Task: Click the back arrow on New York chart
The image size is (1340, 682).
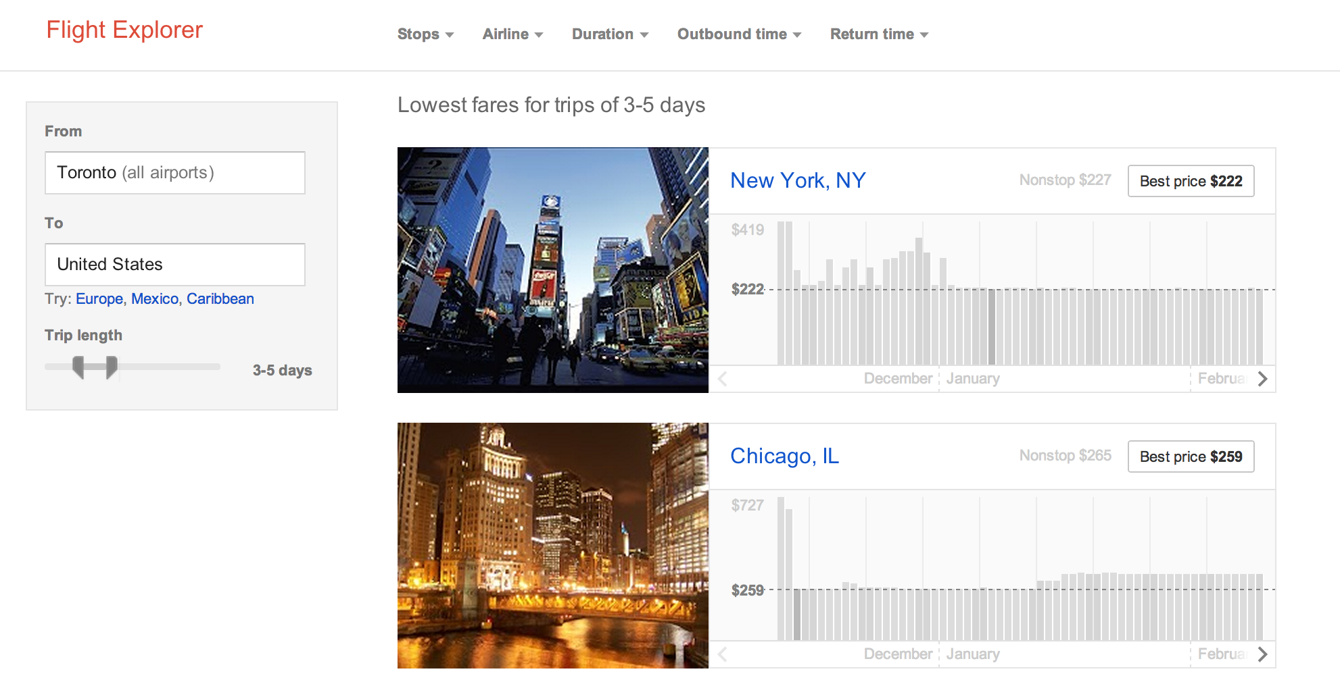Action: 722,379
